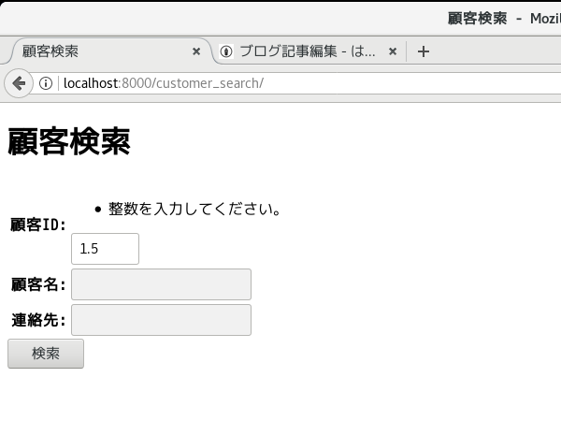This screenshot has height=421, width=561.
Task: Click the favicon on the ブログ記事編集 tab
Action: (x=226, y=51)
